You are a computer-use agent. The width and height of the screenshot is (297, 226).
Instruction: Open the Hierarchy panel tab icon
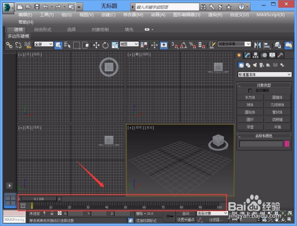255,55
